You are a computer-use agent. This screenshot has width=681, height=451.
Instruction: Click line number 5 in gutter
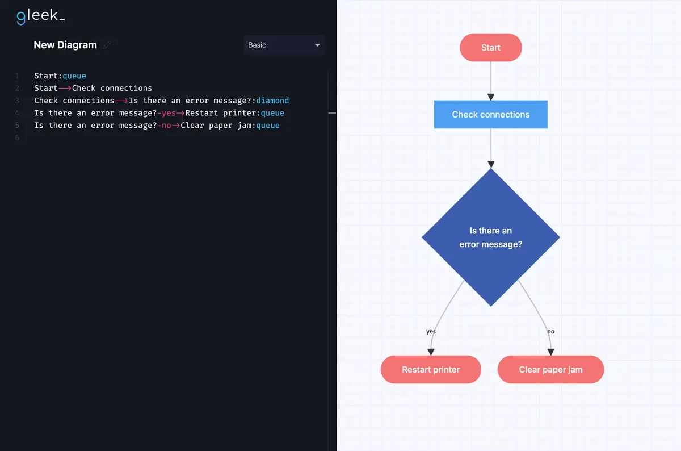tap(18, 126)
